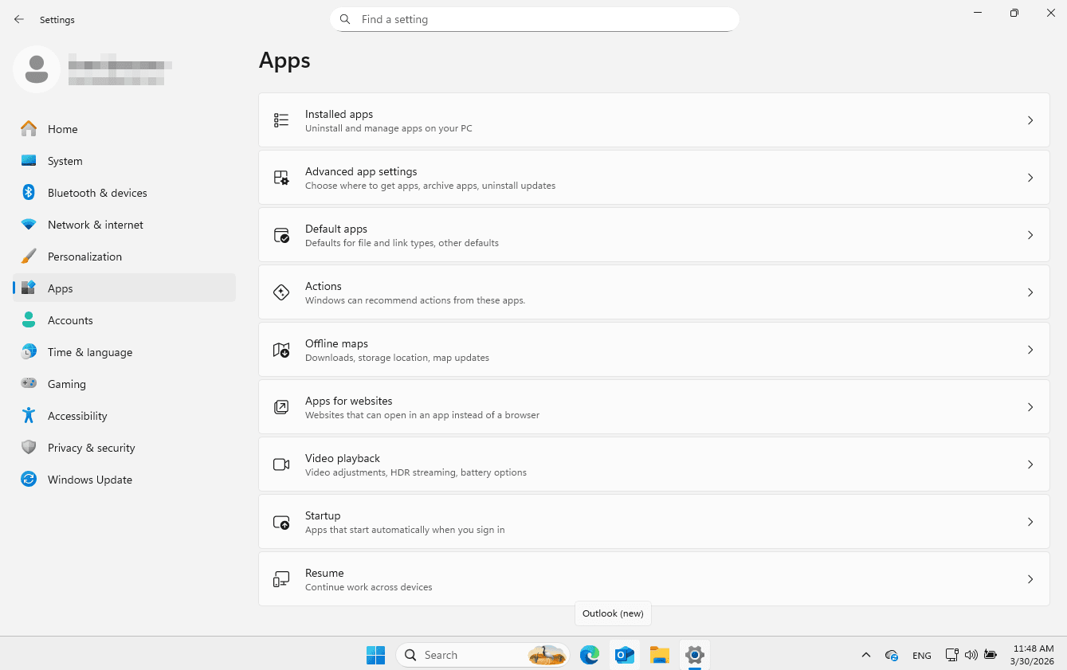Open Outlook (new) from the taskbar

pyautogui.click(x=624, y=655)
